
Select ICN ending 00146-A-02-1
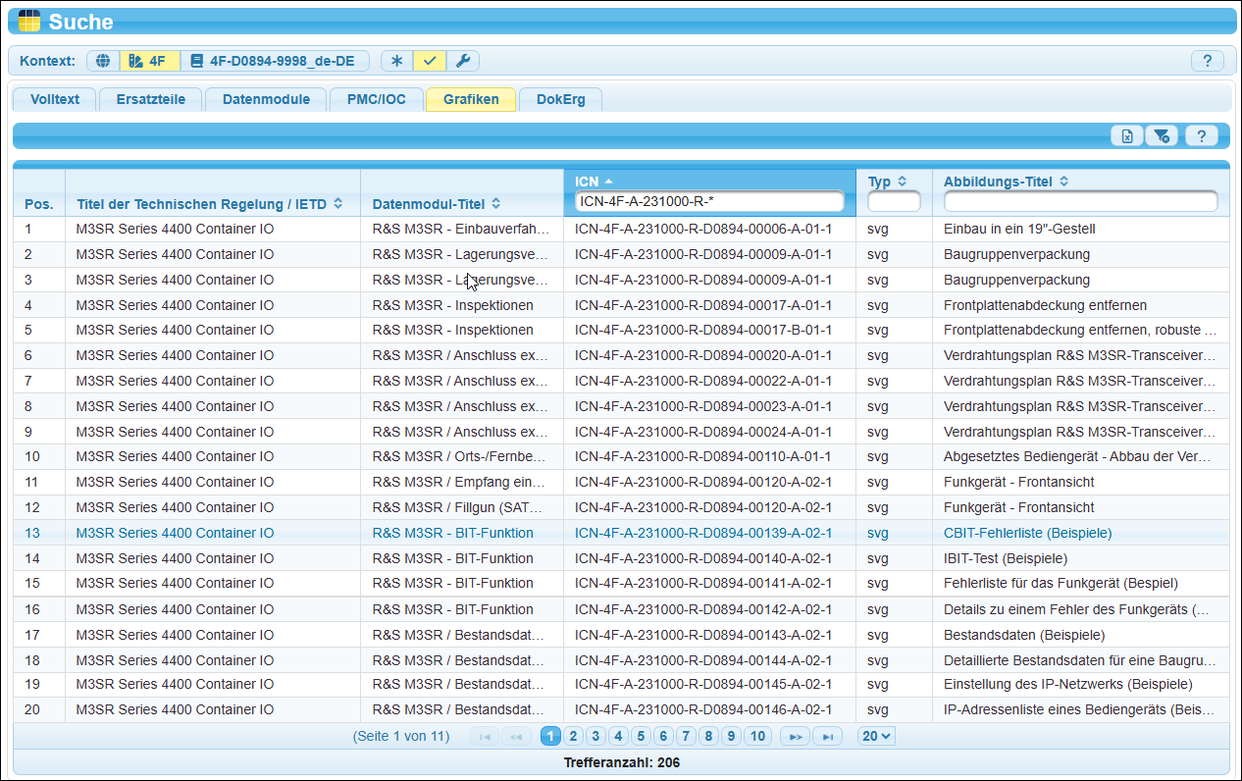[x=703, y=709]
